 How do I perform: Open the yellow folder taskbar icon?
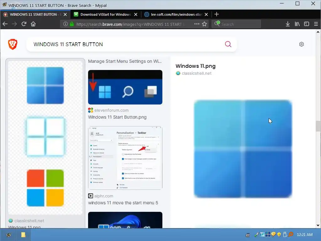(23, 235)
